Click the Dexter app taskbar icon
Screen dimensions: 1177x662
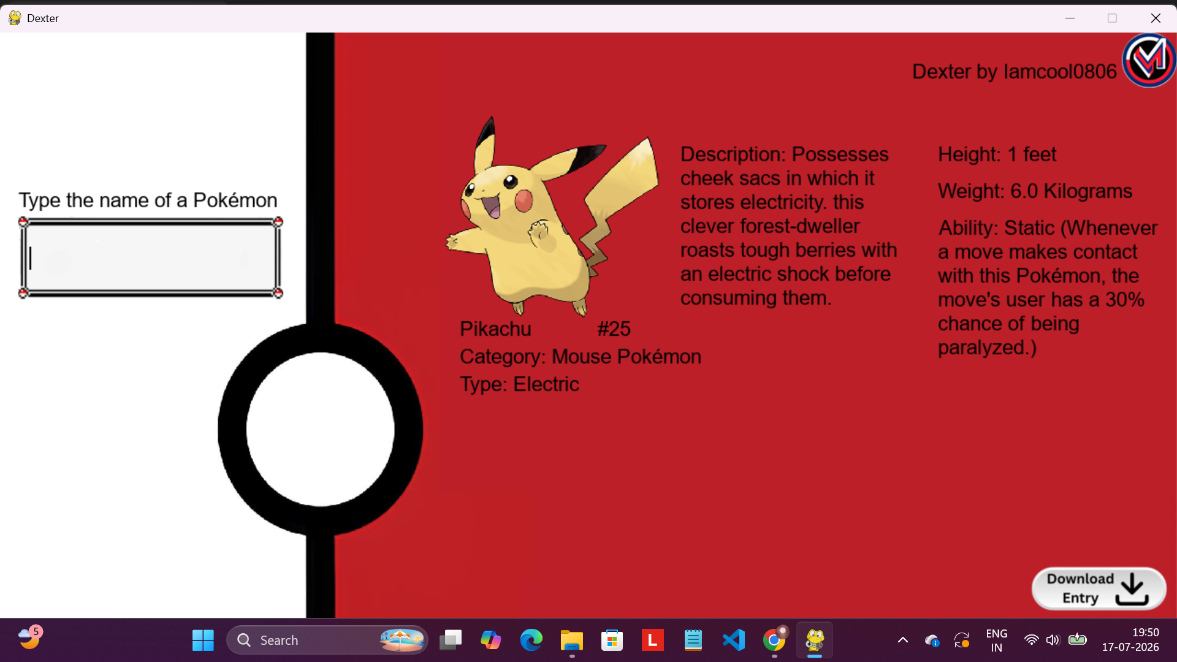click(815, 641)
